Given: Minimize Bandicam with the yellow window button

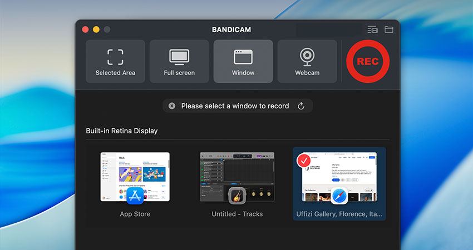Looking at the screenshot, I should pyautogui.click(x=96, y=29).
